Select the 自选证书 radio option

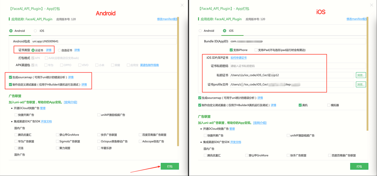tap(59, 50)
